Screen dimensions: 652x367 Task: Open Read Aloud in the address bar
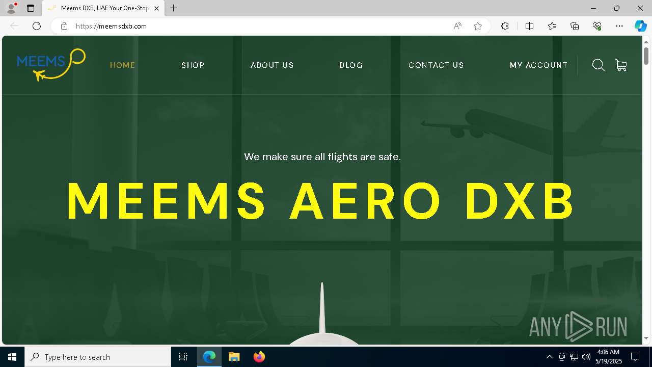tap(457, 26)
